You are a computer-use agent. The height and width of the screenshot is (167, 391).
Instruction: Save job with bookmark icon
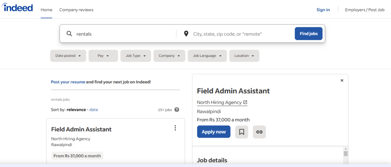click(241, 132)
